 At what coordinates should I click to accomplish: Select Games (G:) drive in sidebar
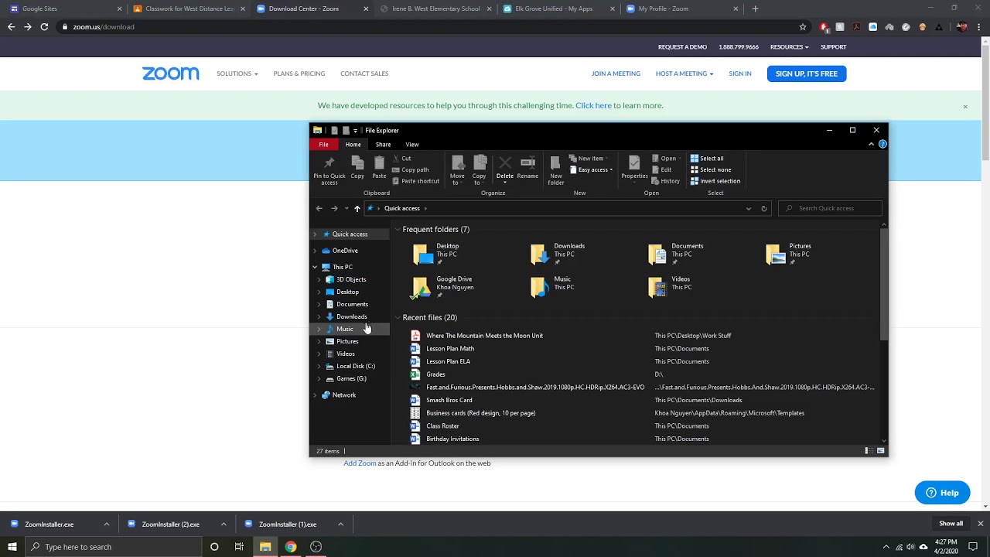click(x=351, y=378)
